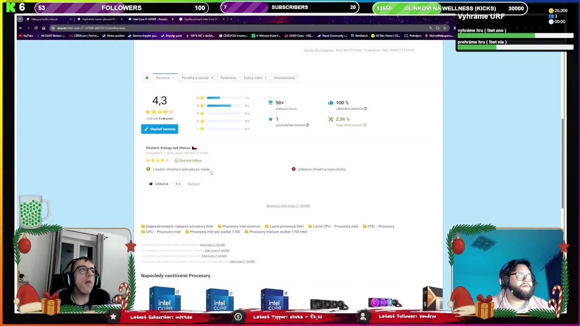Open the Recenzie Intel Core i7-14700F link
Image resolution: width=580 pixels, height=326 pixels.
(288, 206)
